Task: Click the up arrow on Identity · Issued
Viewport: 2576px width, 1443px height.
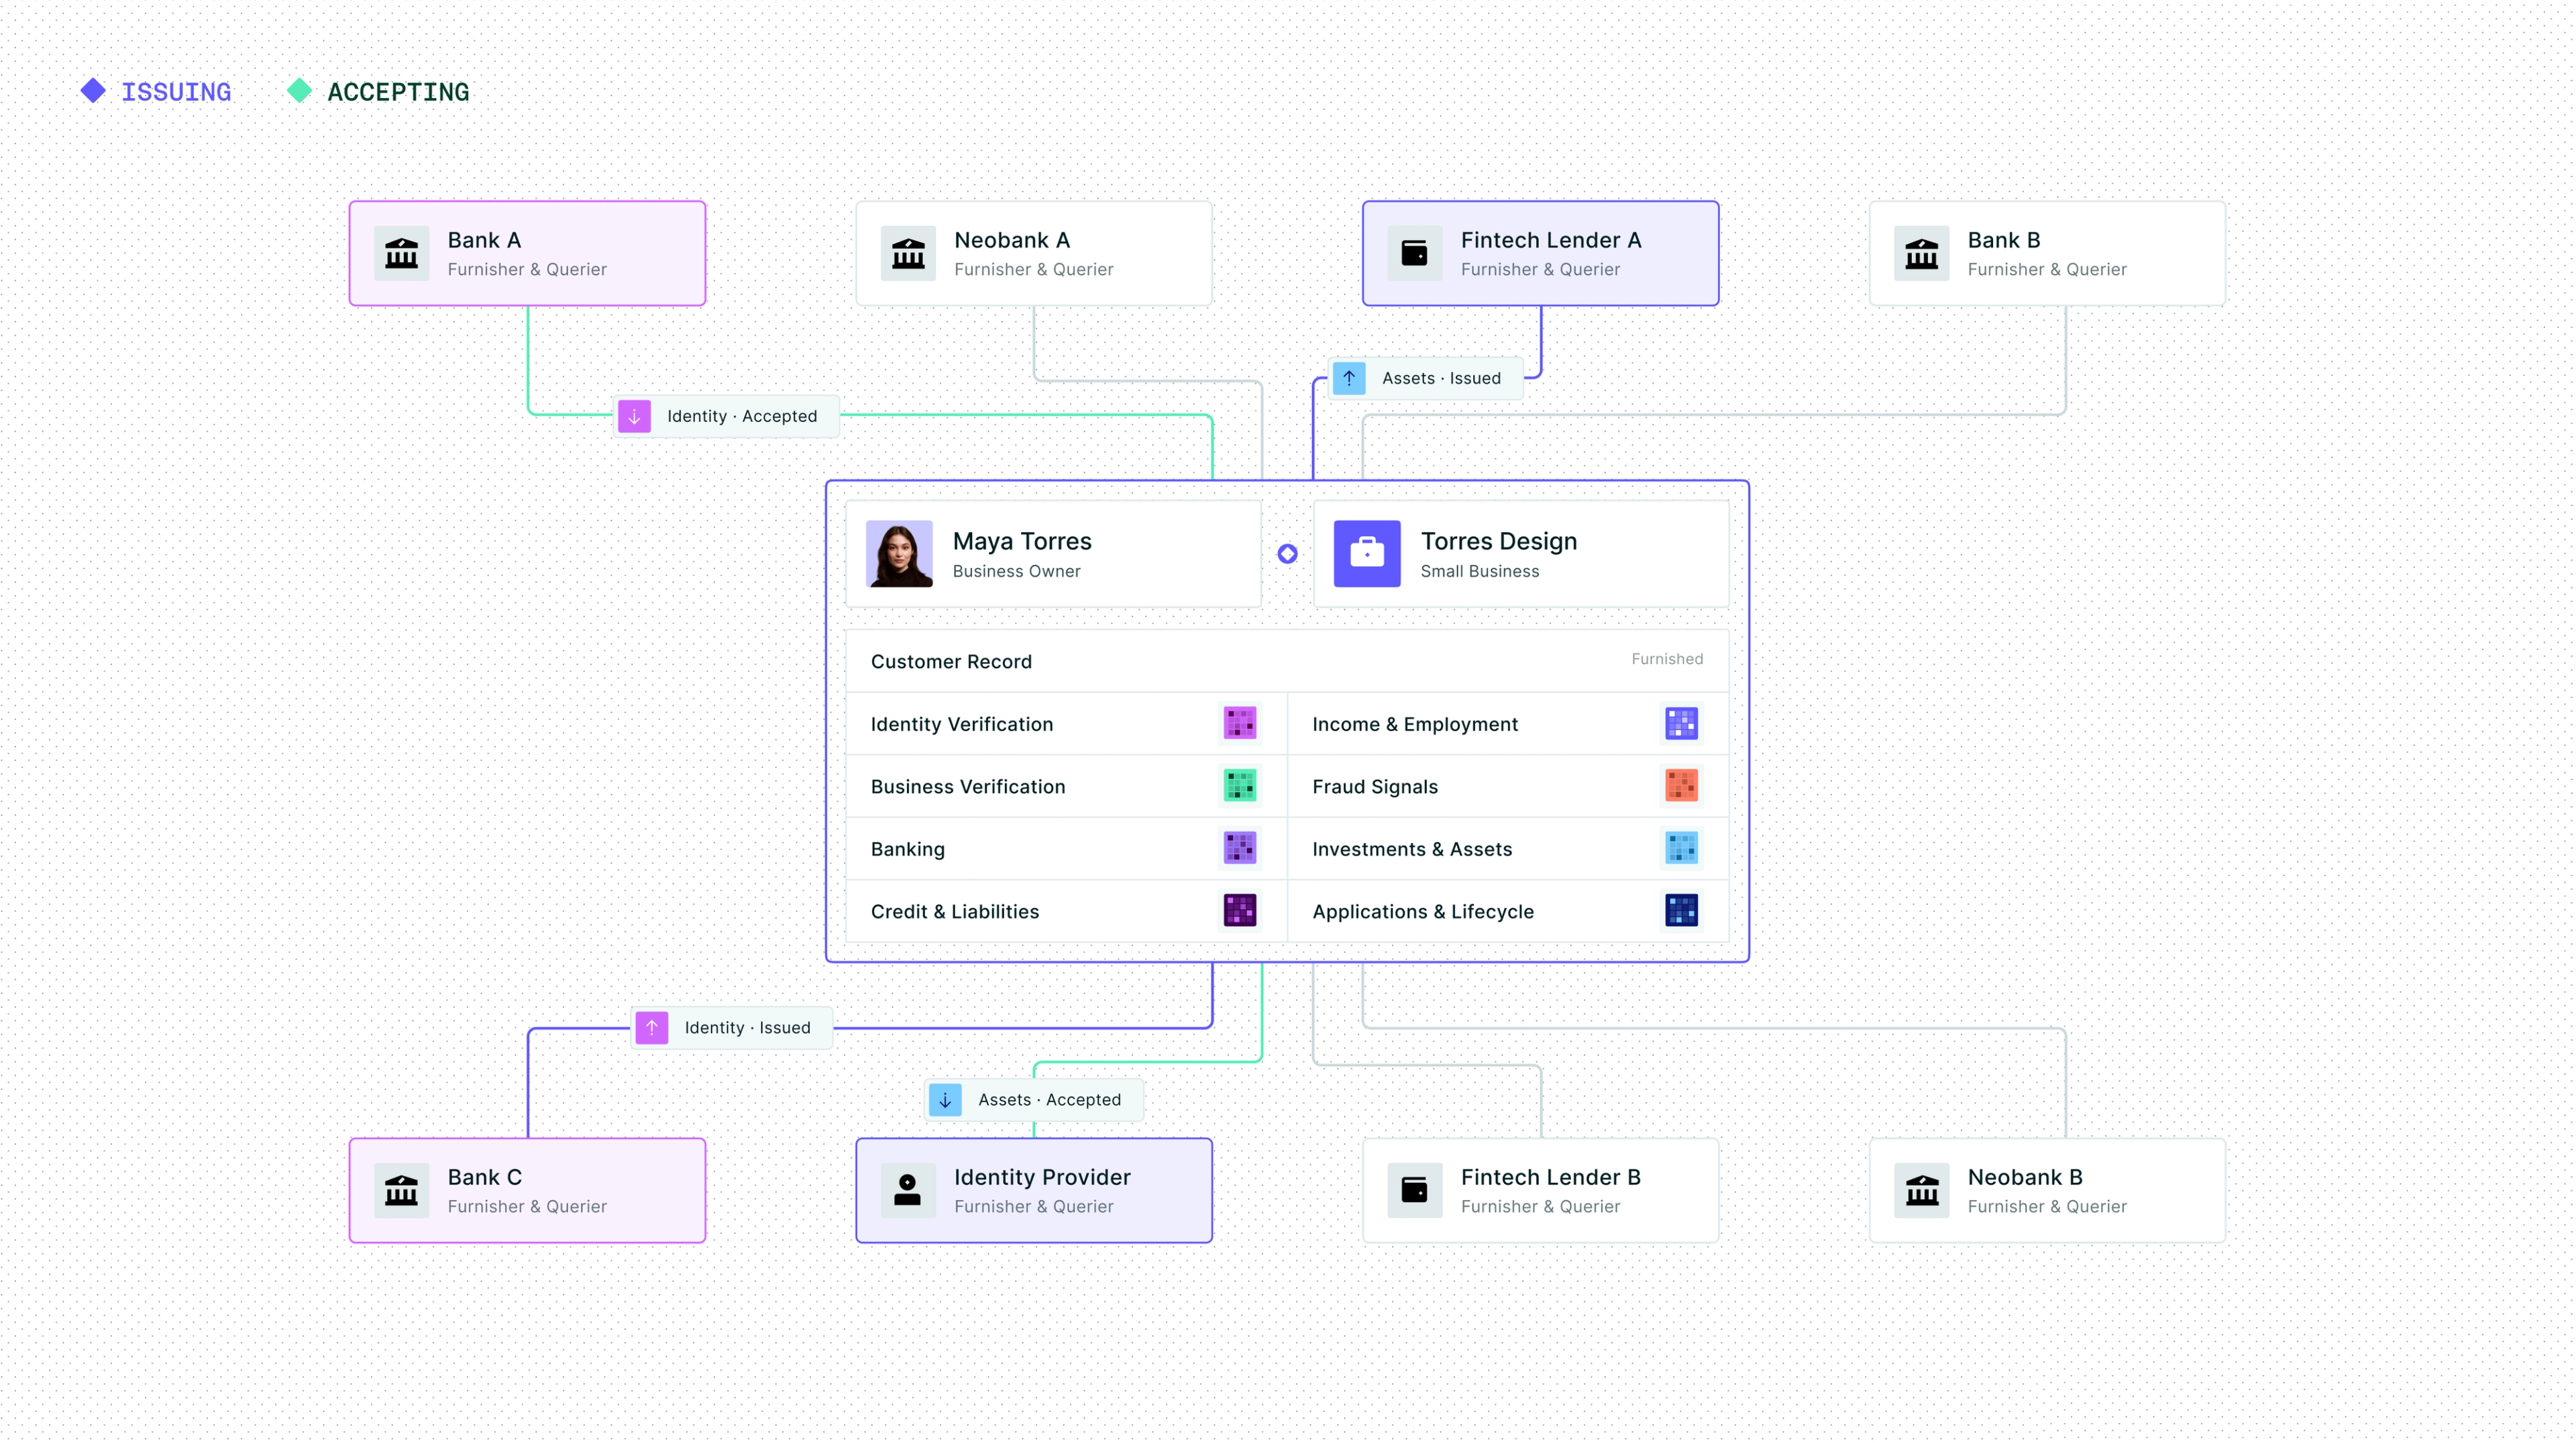Action: (x=651, y=1027)
